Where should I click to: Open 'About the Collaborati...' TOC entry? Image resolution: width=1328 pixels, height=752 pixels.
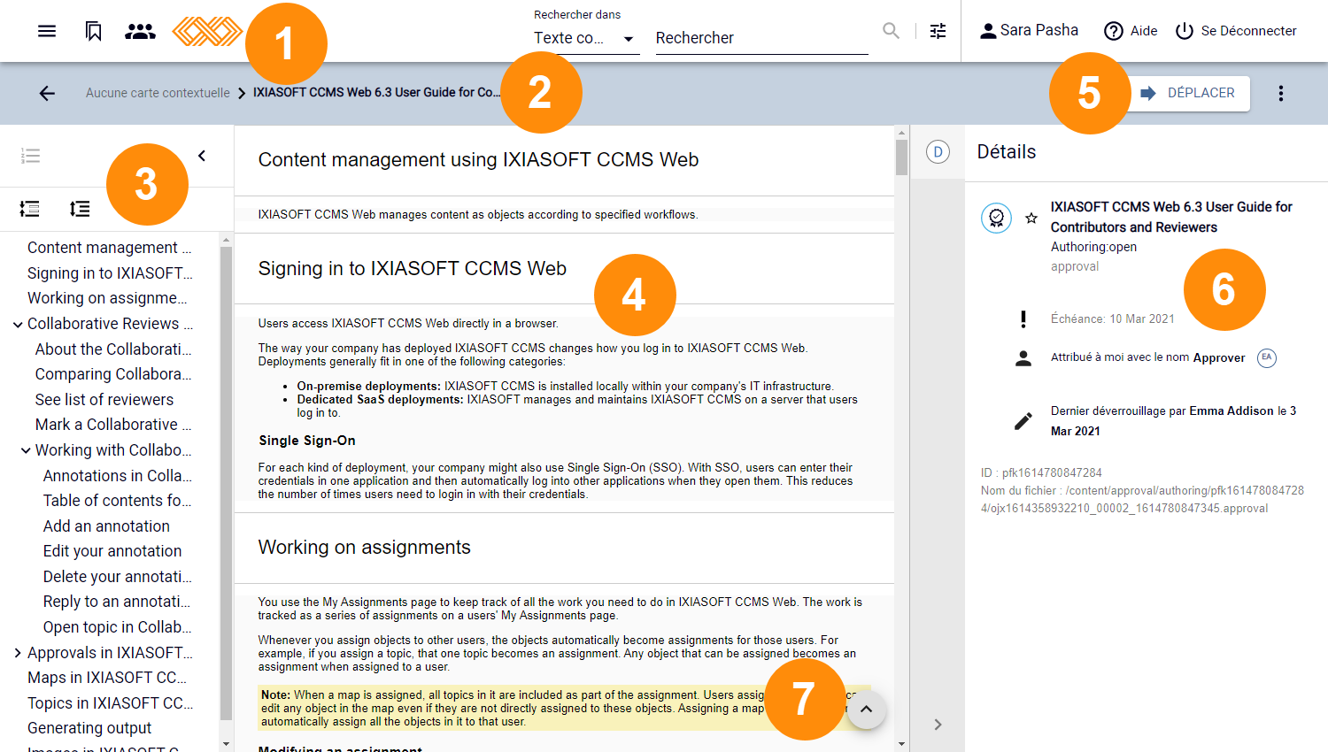113,349
